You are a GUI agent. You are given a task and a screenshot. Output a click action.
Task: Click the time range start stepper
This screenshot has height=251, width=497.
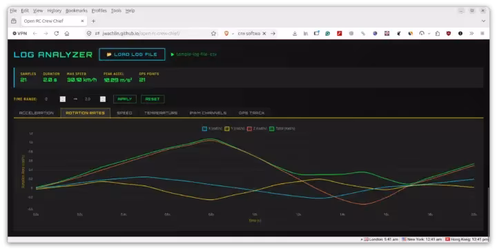click(x=63, y=99)
